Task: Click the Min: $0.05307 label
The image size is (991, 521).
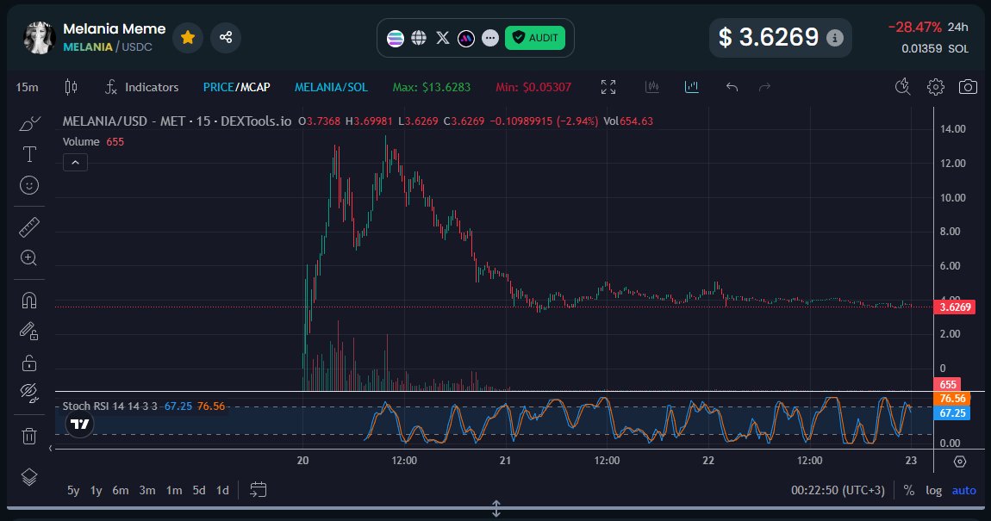Action: (533, 87)
